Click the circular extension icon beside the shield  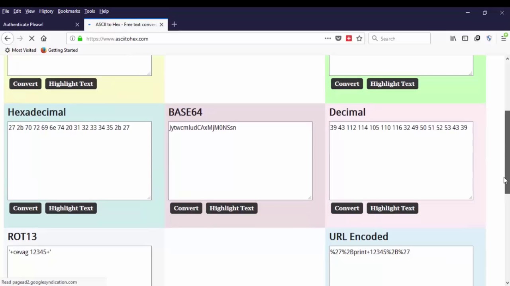tap(477, 39)
